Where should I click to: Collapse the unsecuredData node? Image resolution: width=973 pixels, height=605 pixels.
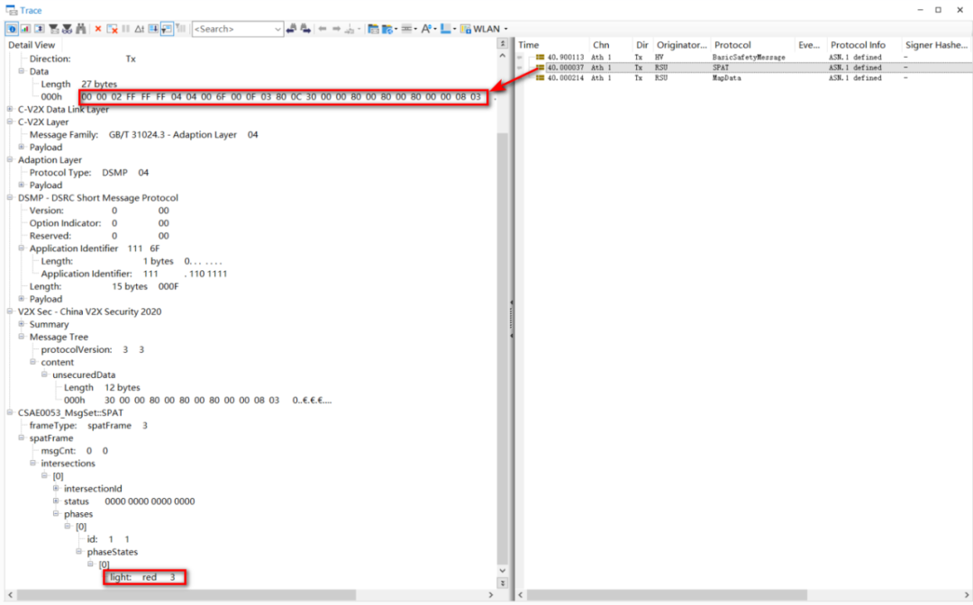click(45, 375)
